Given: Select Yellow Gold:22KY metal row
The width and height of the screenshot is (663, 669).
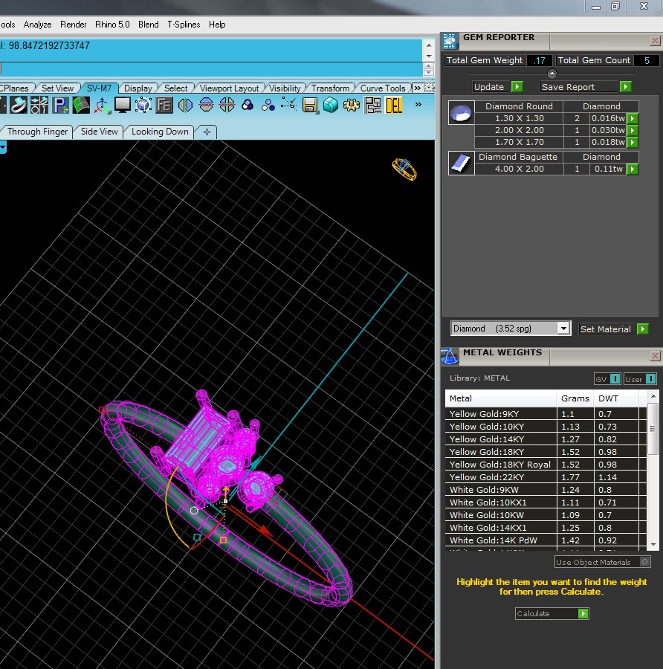Looking at the screenshot, I should pyautogui.click(x=546, y=477).
